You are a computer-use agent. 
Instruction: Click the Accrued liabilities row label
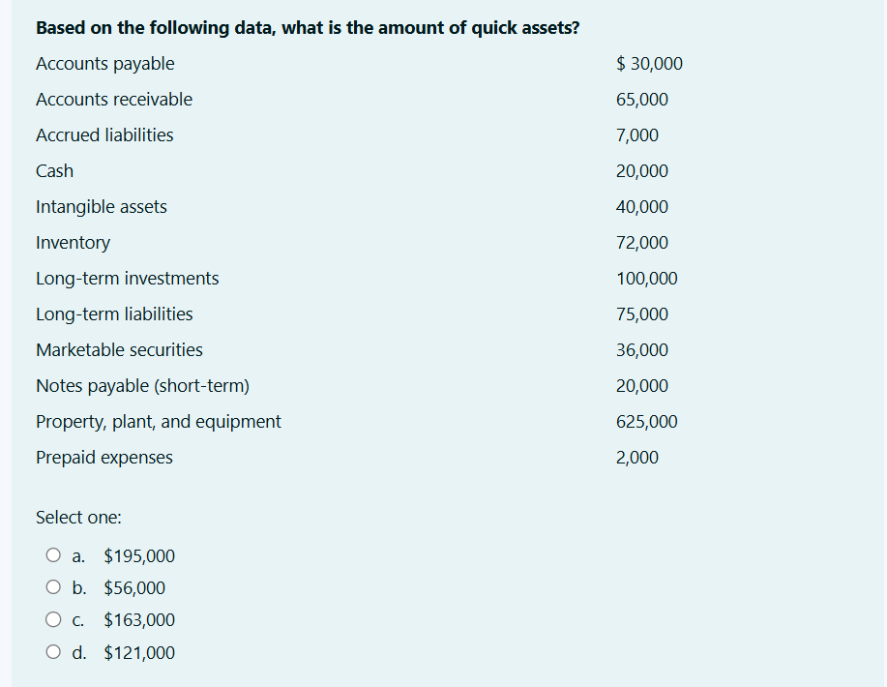pyautogui.click(x=104, y=134)
